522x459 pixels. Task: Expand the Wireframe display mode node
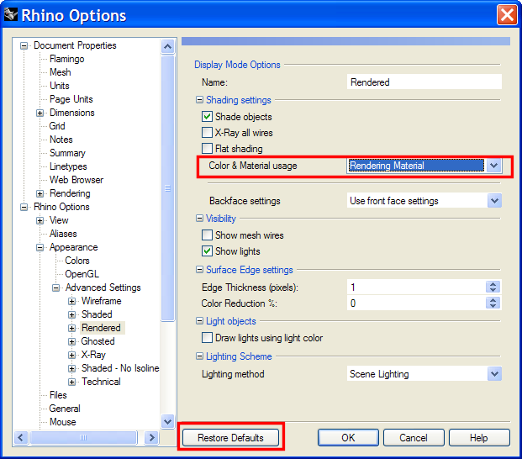point(72,301)
